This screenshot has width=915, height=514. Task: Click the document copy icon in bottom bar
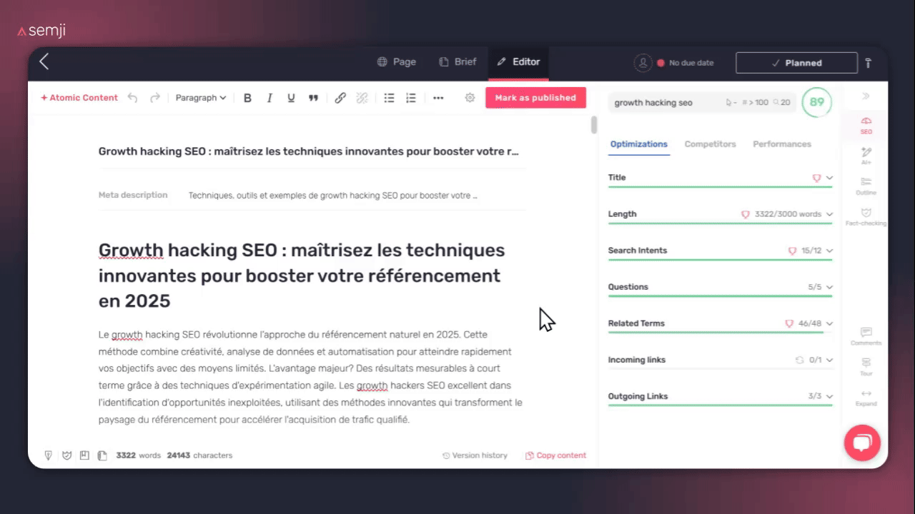[102, 455]
